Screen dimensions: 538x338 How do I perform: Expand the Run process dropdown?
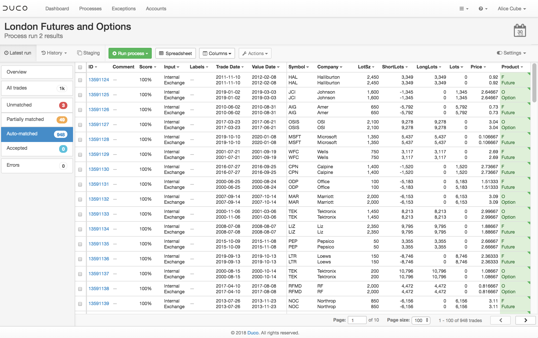[x=130, y=53]
